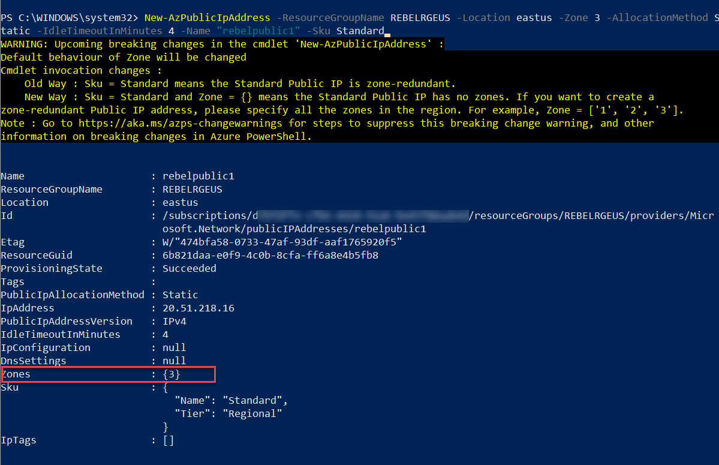Click the Location eastus output value
Viewport: 719px width, 465px height.
click(x=180, y=203)
